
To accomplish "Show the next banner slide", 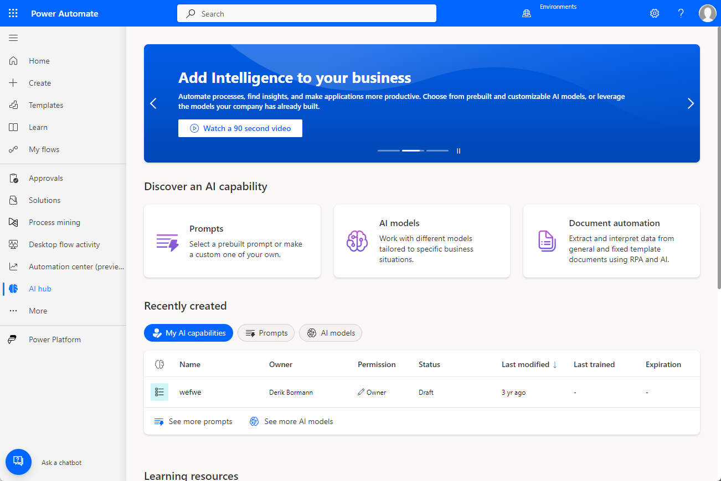I will [x=691, y=103].
